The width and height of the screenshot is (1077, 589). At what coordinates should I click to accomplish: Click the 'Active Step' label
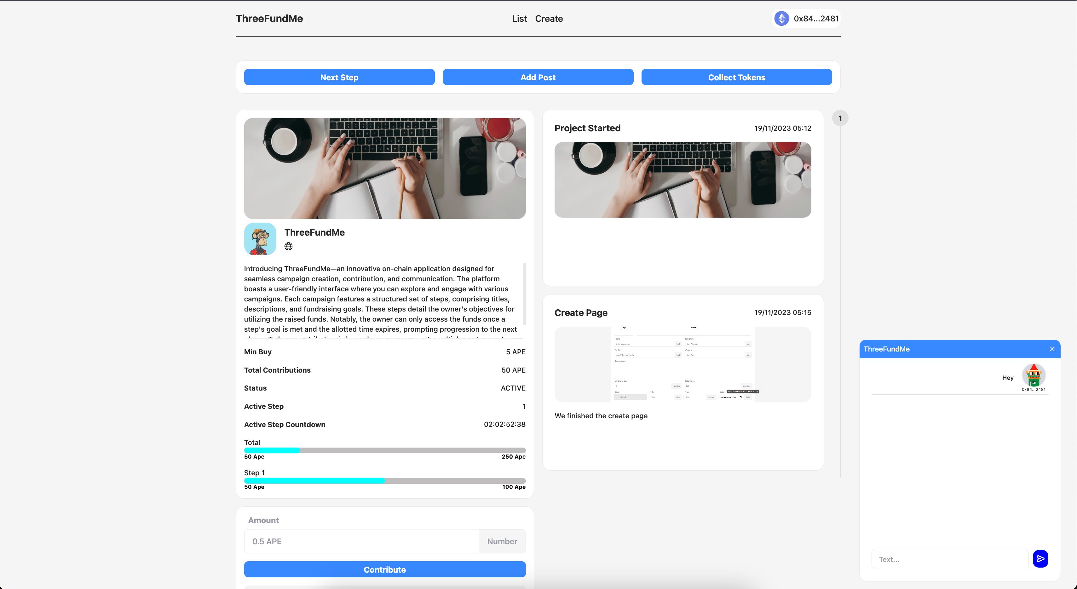264,406
